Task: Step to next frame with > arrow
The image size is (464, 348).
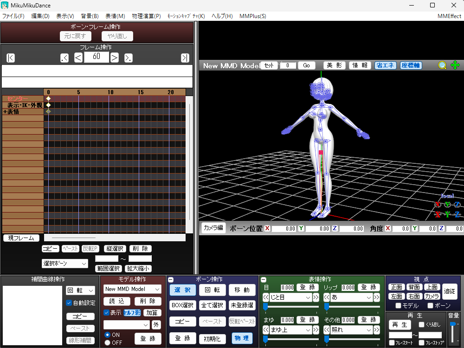Action: click(114, 58)
